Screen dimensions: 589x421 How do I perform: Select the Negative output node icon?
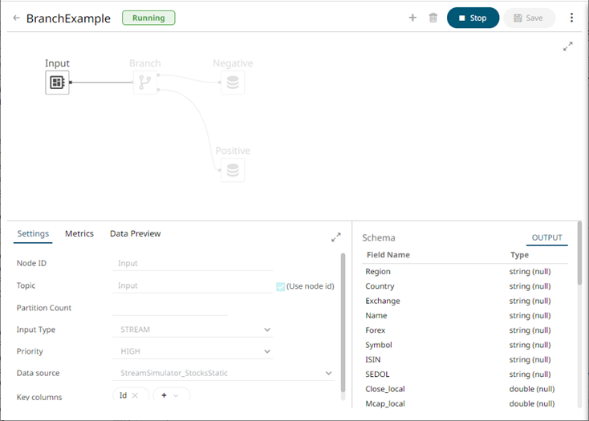(x=233, y=82)
